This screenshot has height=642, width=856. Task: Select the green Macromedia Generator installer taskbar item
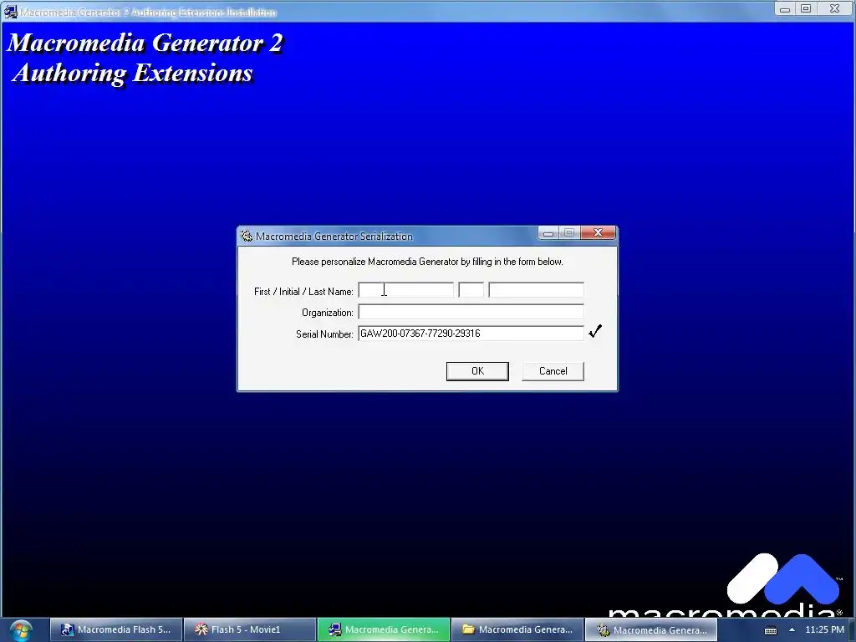[383, 630]
